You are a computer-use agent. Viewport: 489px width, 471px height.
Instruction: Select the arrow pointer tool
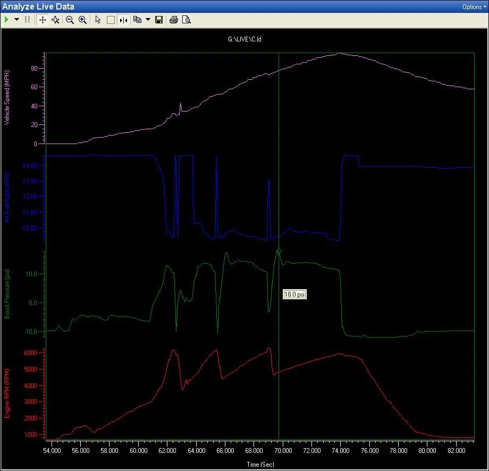(98, 20)
